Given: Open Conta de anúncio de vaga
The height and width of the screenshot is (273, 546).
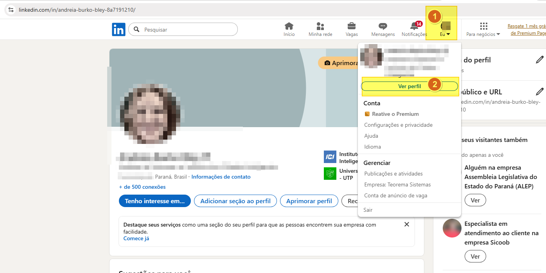Looking at the screenshot, I should (395, 195).
